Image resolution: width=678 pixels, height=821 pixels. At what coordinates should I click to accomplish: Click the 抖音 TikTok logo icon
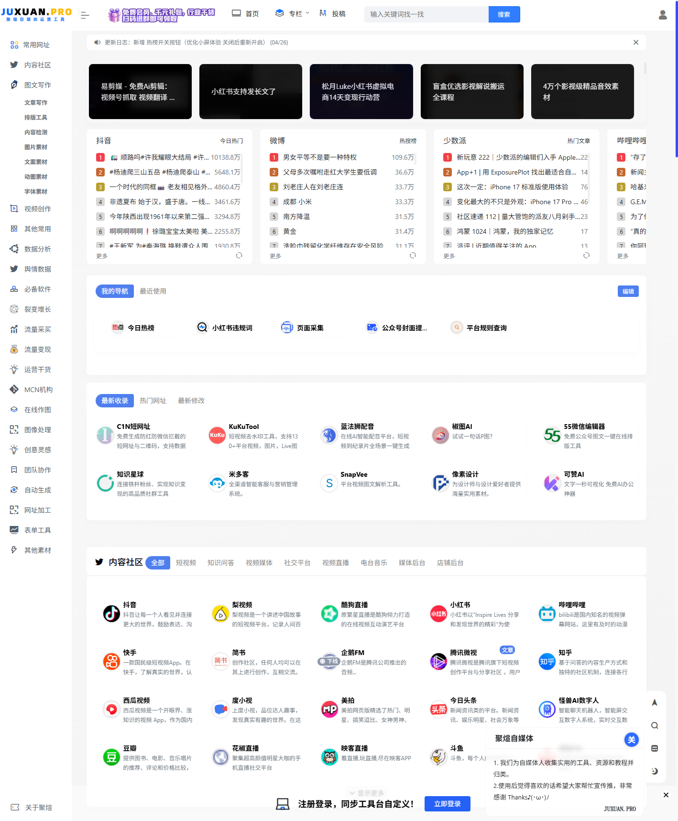coord(111,613)
